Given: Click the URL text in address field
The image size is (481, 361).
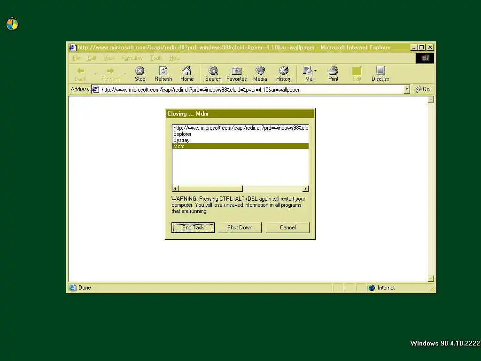Looking at the screenshot, I should [200, 90].
